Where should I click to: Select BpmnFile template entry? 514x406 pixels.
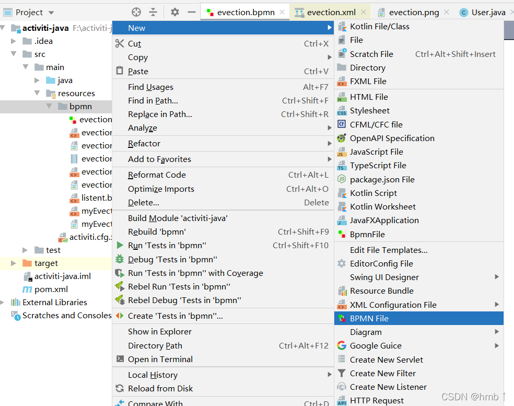418,234
